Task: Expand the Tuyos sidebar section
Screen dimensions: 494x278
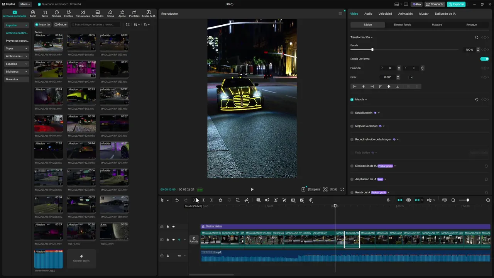Action: [x=16, y=49]
